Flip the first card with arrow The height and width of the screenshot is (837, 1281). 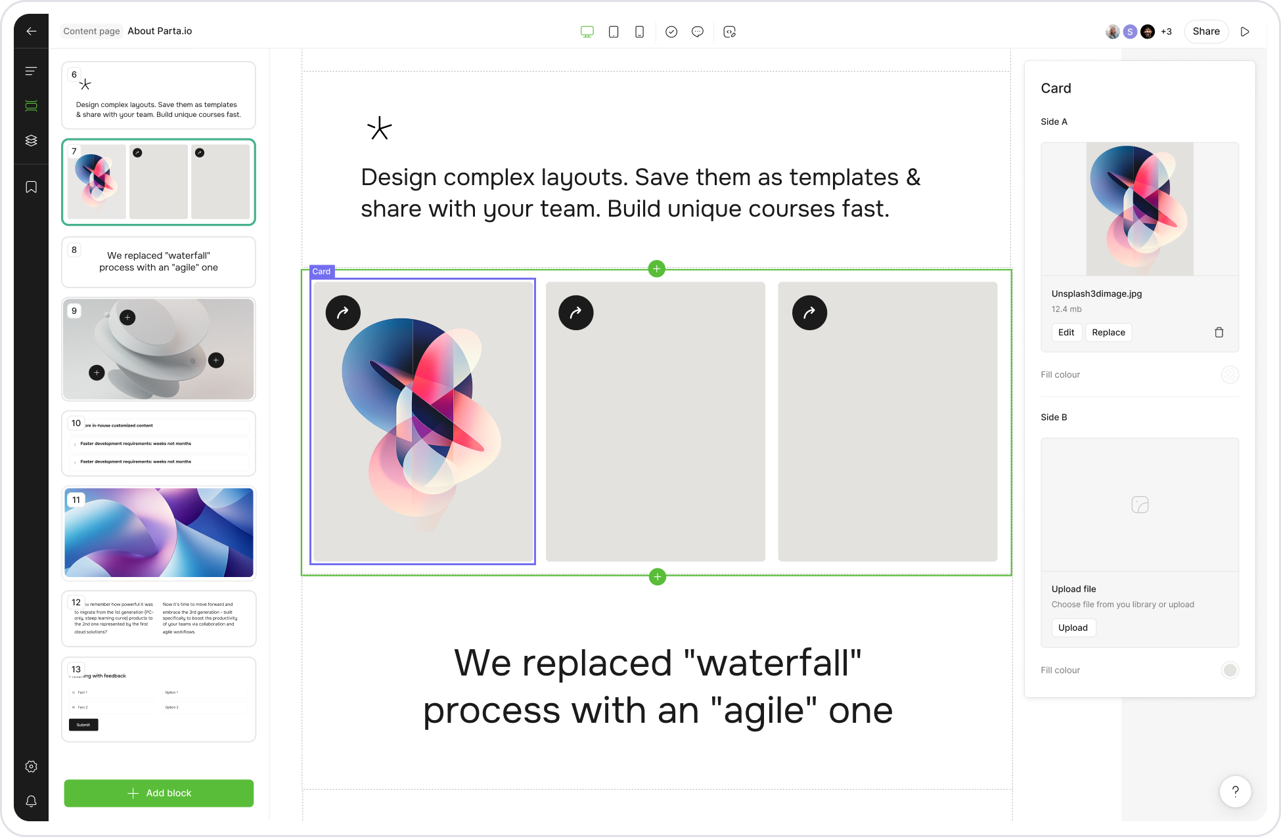[x=343, y=312]
